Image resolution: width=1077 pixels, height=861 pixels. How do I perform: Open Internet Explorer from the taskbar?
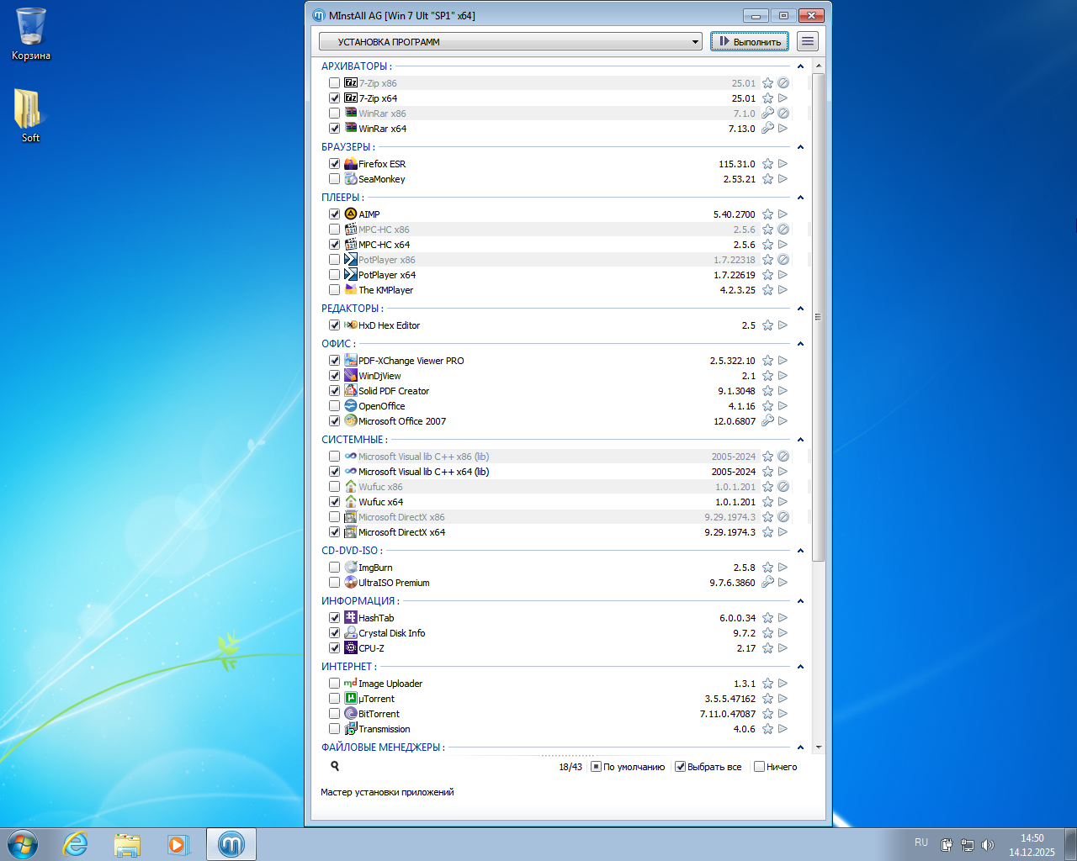coord(76,844)
